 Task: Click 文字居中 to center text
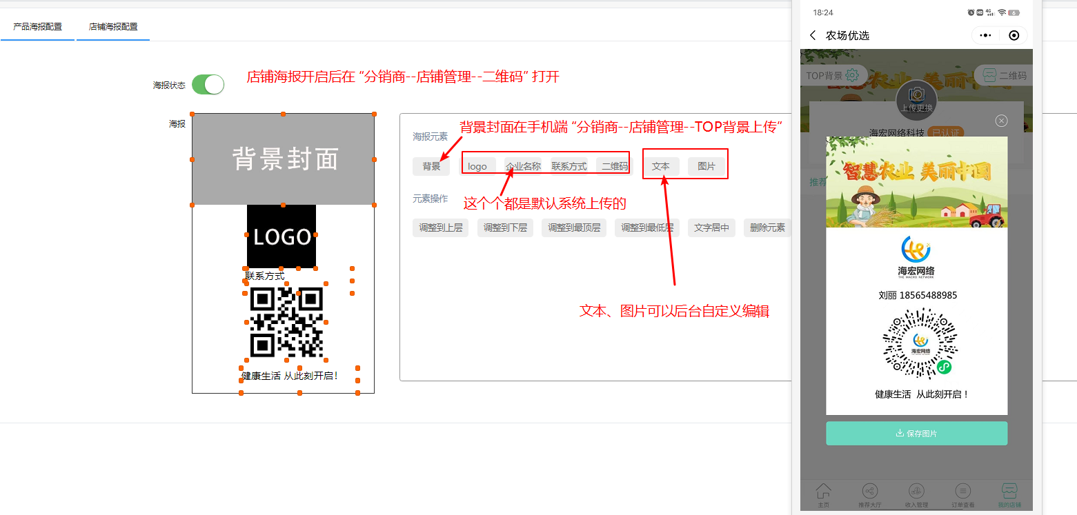point(712,228)
